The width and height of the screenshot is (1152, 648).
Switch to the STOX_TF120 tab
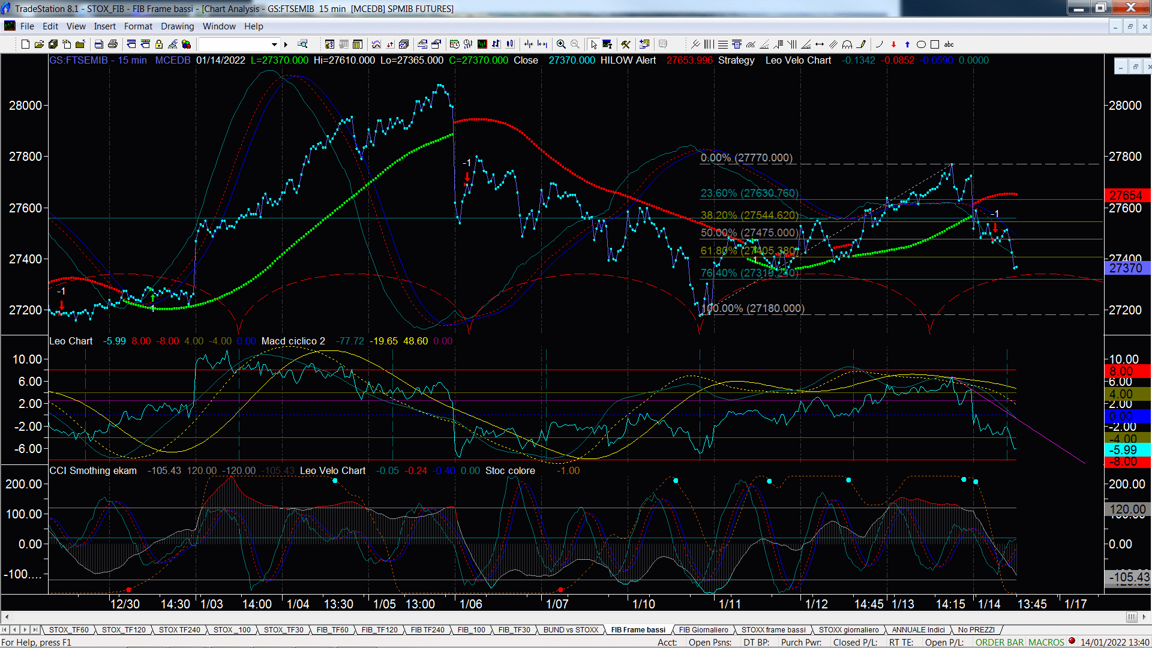click(124, 629)
